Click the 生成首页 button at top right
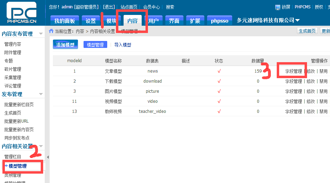330x183 pixels. click(x=307, y=31)
